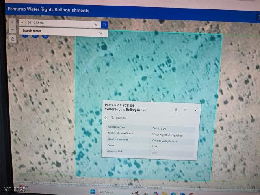
Task: Click the map zoom out minus button
Action: (x=12, y=30)
